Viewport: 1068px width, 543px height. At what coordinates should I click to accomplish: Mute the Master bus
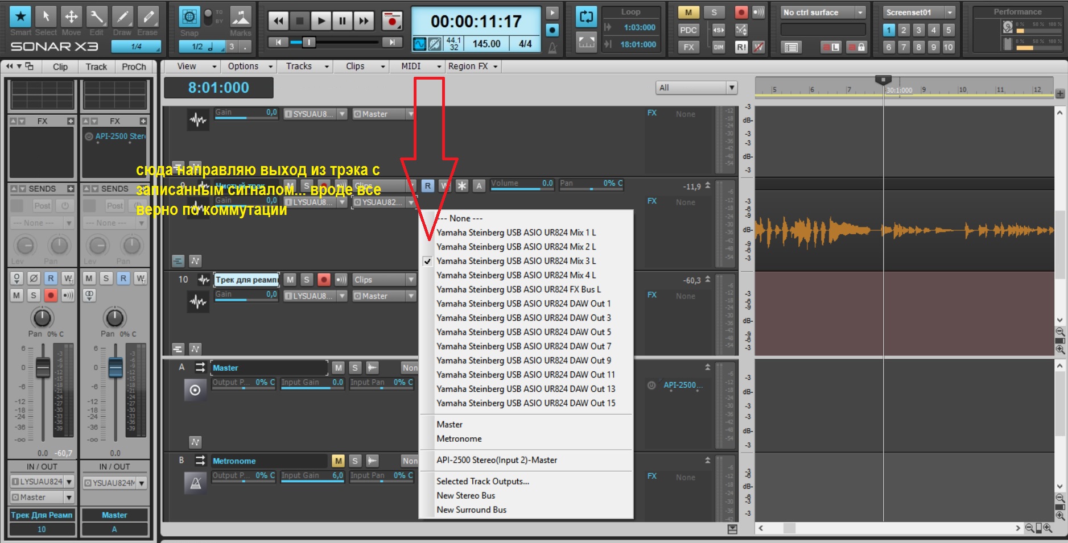point(338,368)
